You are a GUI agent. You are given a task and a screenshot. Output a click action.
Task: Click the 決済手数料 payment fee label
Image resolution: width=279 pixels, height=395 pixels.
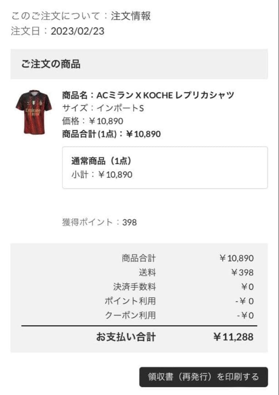tap(134, 287)
